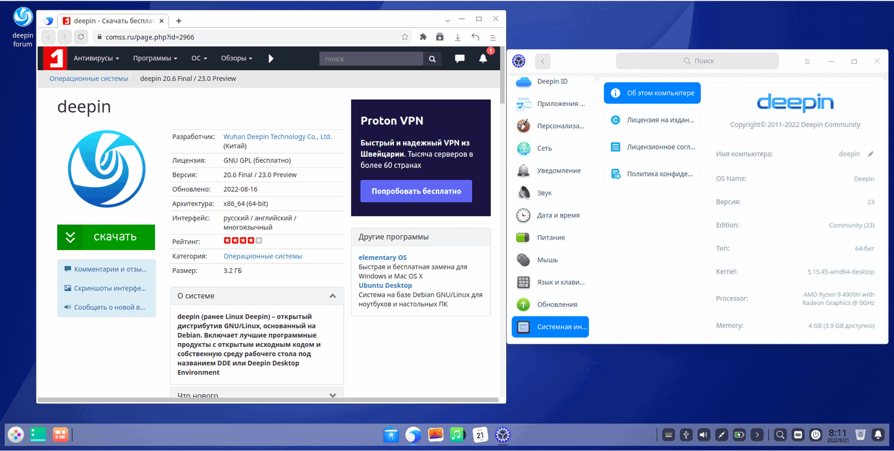Open the Мышь settings category

(x=550, y=260)
